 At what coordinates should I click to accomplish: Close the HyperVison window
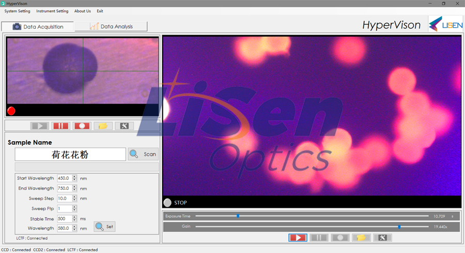457,4
